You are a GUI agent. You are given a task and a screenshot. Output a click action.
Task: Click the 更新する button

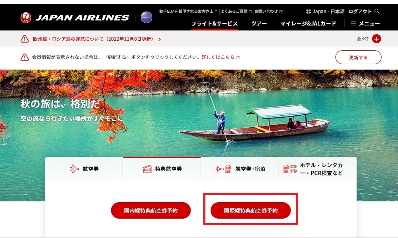pos(358,57)
